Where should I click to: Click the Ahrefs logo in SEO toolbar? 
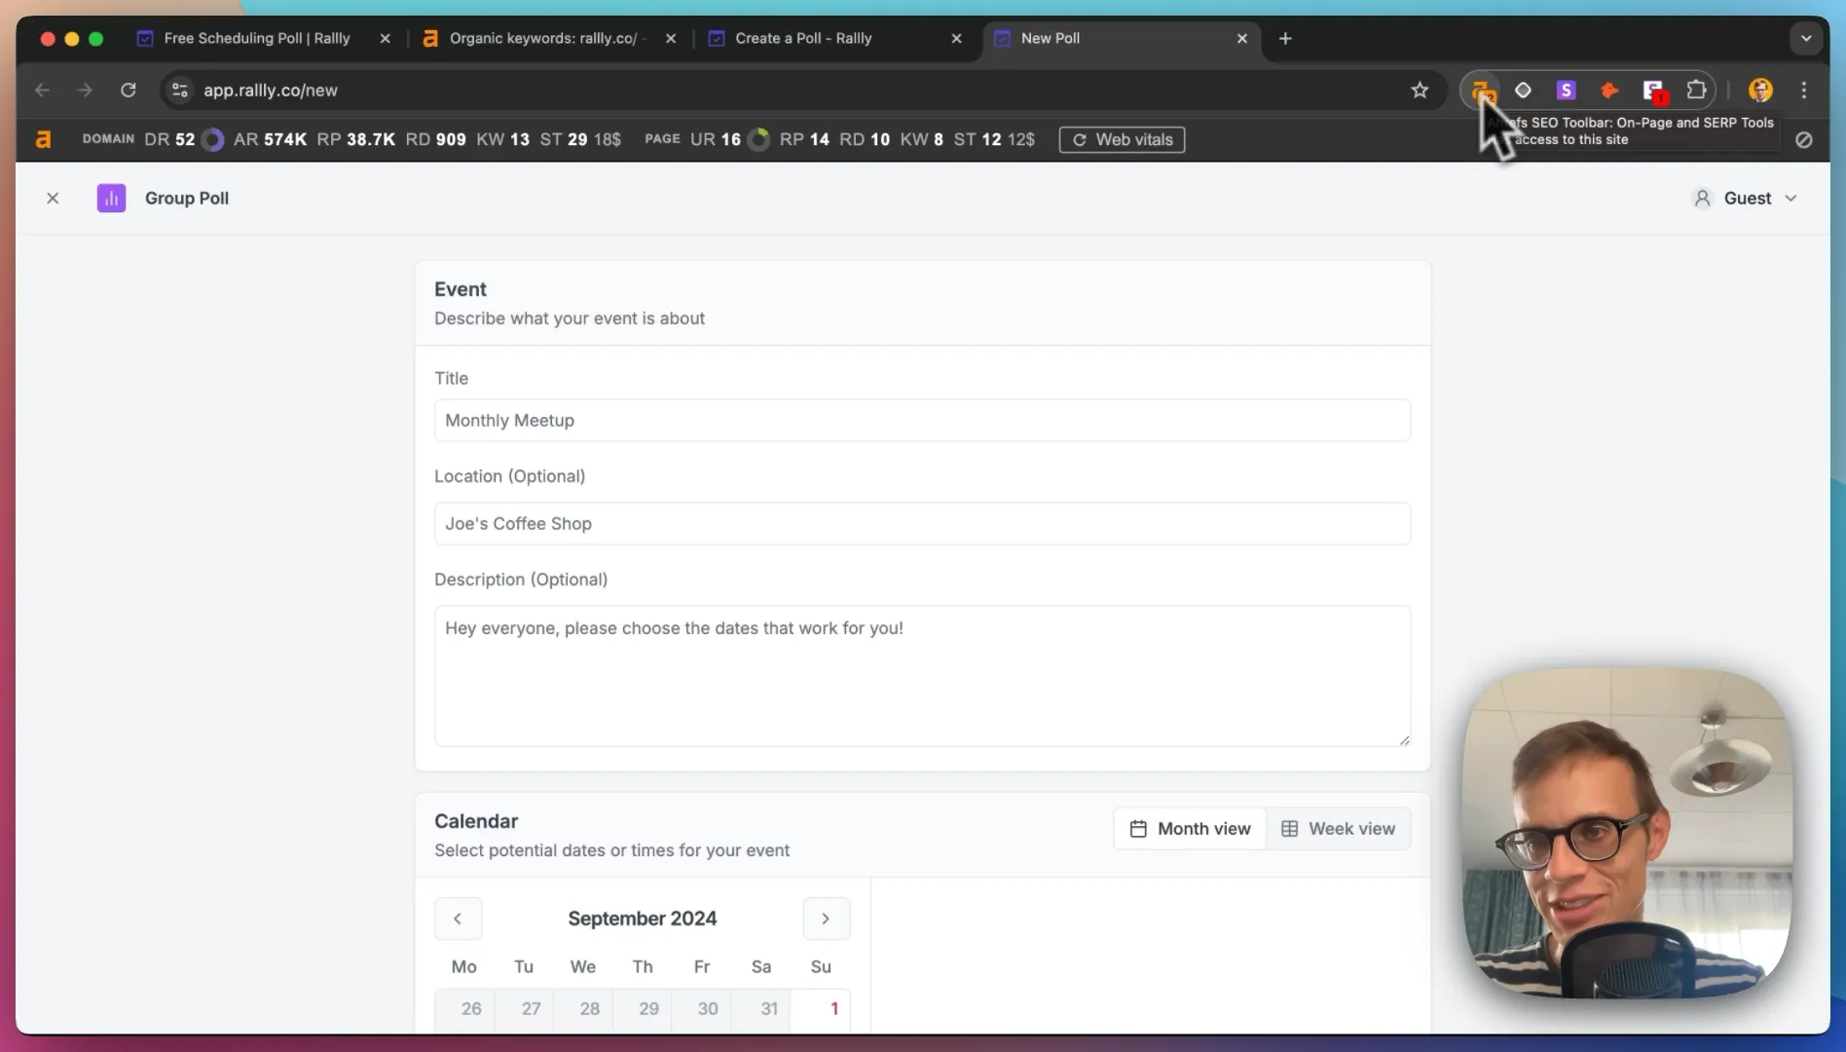click(43, 139)
